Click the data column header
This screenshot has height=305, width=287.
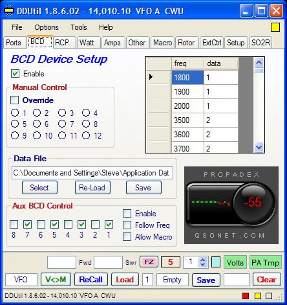click(x=221, y=63)
